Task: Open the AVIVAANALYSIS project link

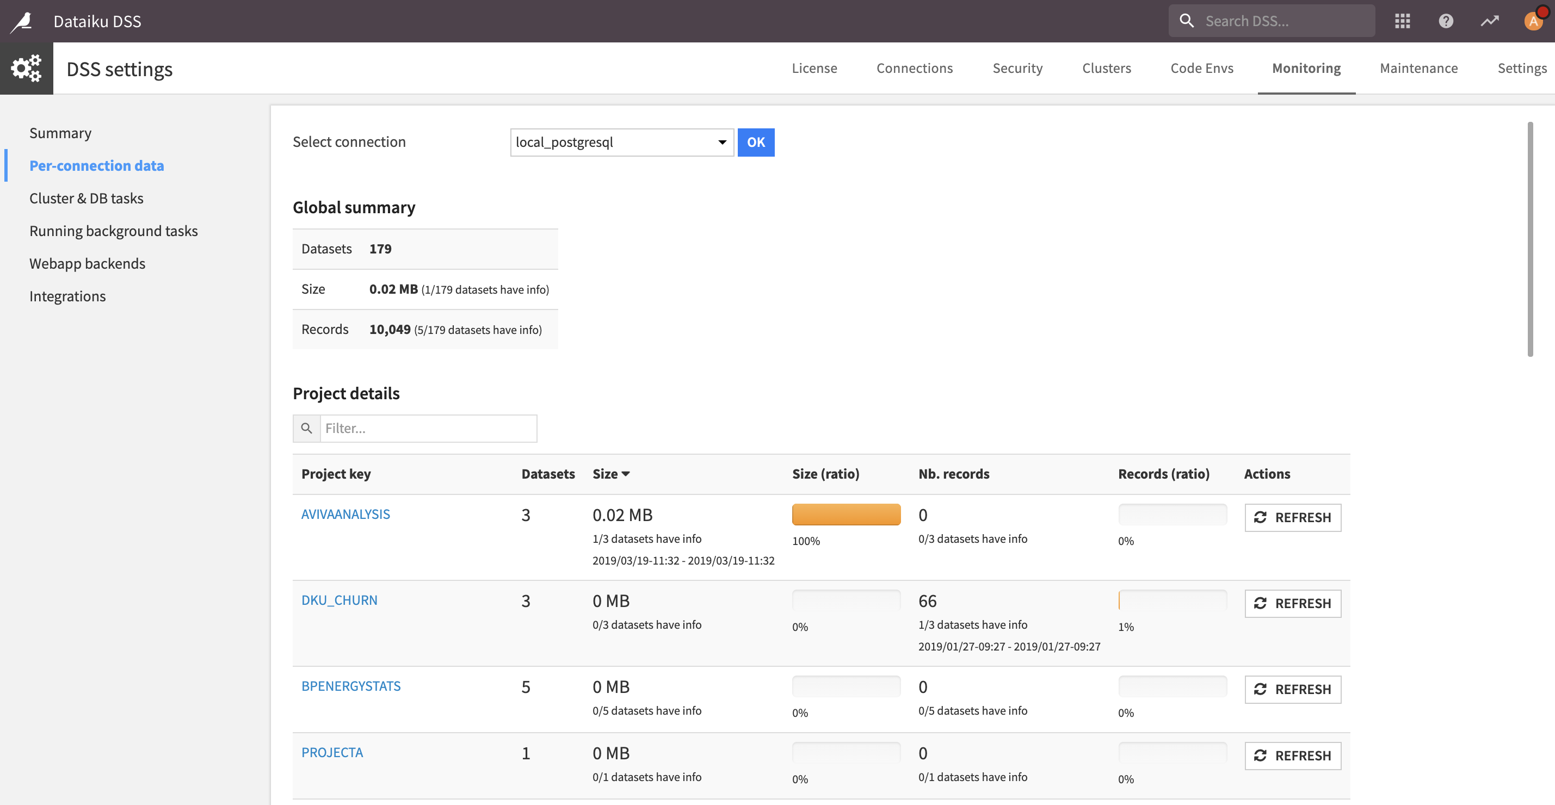Action: tap(345, 514)
